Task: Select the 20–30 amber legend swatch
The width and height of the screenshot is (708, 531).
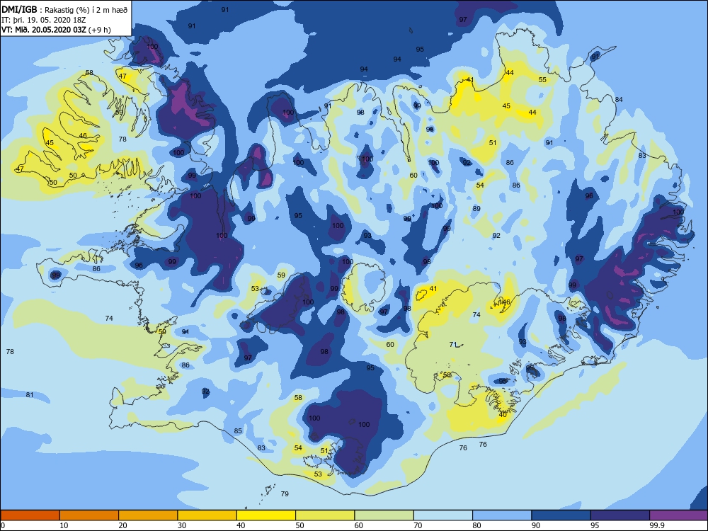Action: click(x=148, y=515)
